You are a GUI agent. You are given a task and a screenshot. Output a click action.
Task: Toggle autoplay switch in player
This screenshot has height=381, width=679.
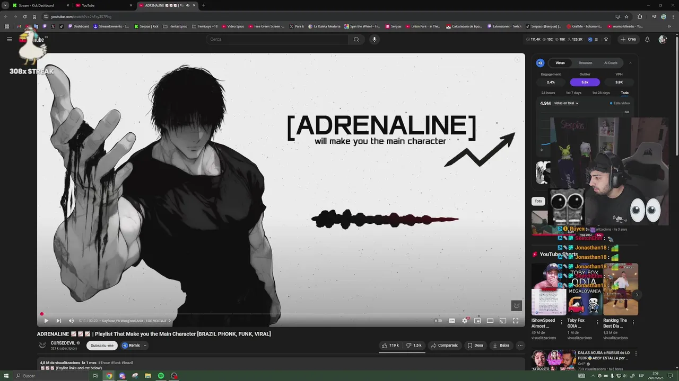point(438,321)
